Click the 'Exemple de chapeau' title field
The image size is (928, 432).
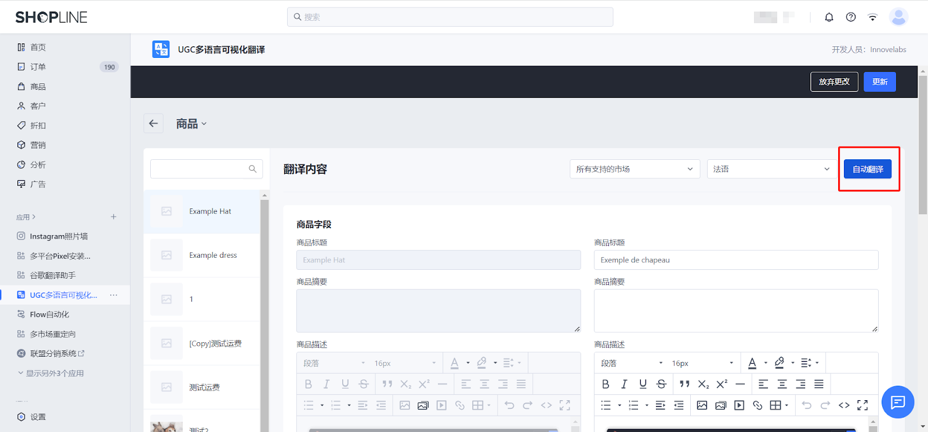click(735, 260)
